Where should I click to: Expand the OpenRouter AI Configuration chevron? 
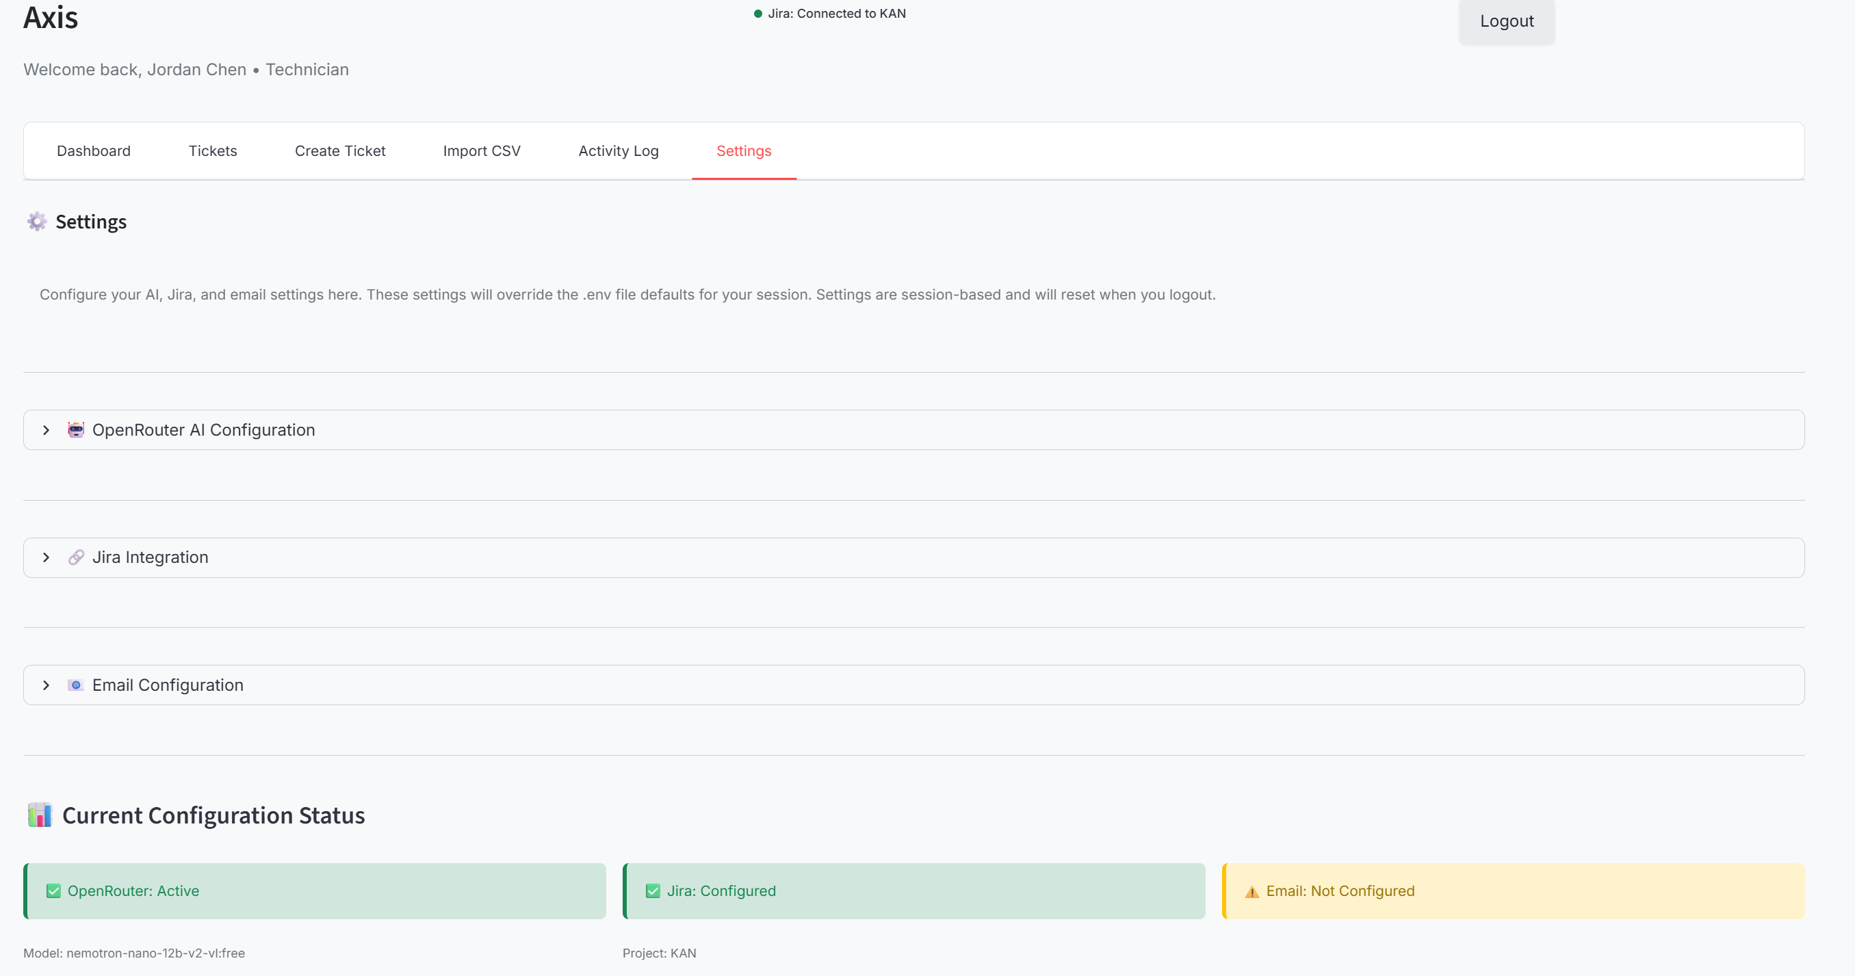(46, 430)
